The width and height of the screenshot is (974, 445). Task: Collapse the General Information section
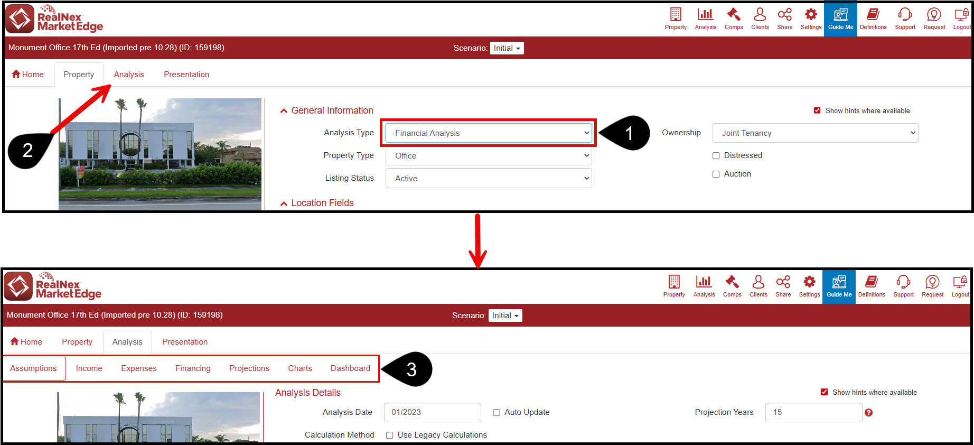pos(326,110)
